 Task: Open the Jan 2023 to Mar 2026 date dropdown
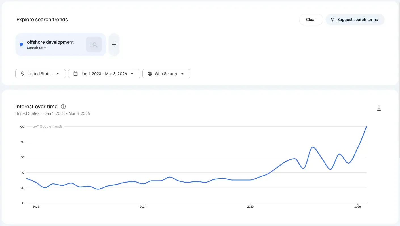(104, 73)
